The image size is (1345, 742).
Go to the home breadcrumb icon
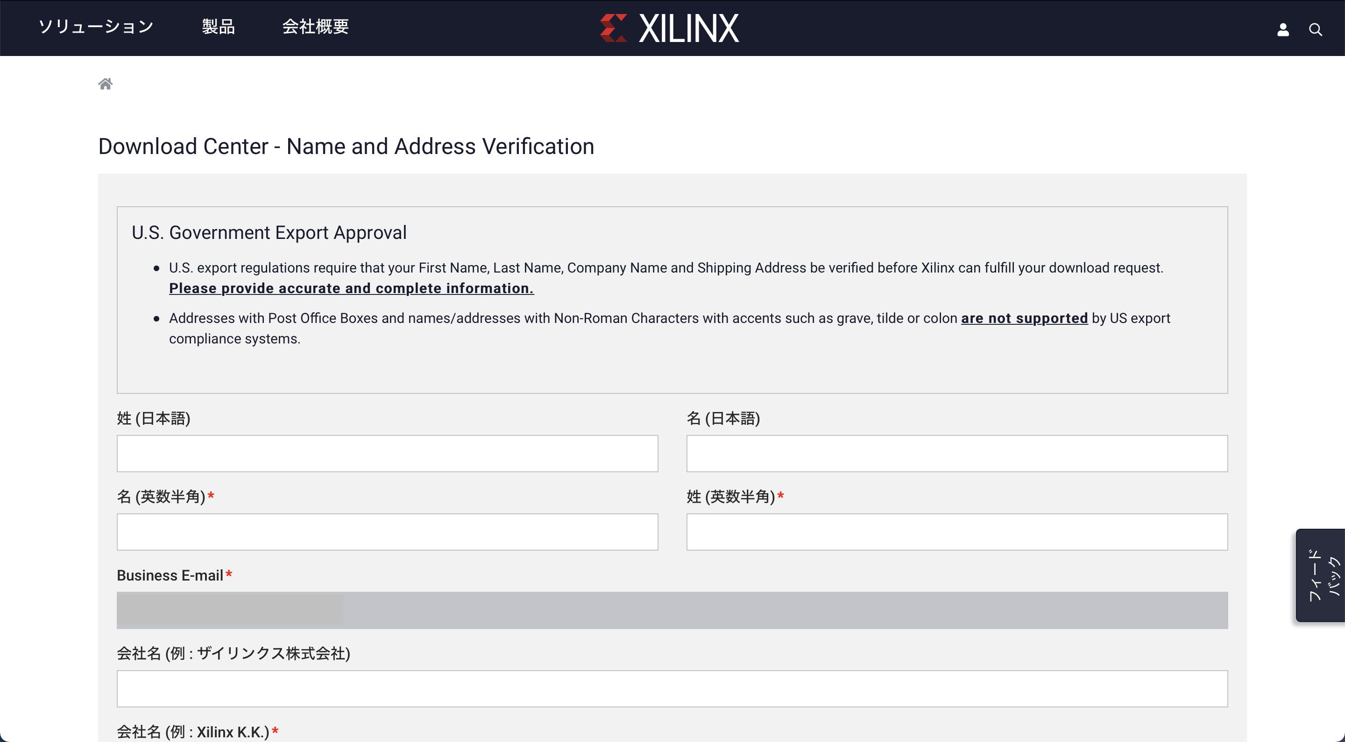[106, 84]
